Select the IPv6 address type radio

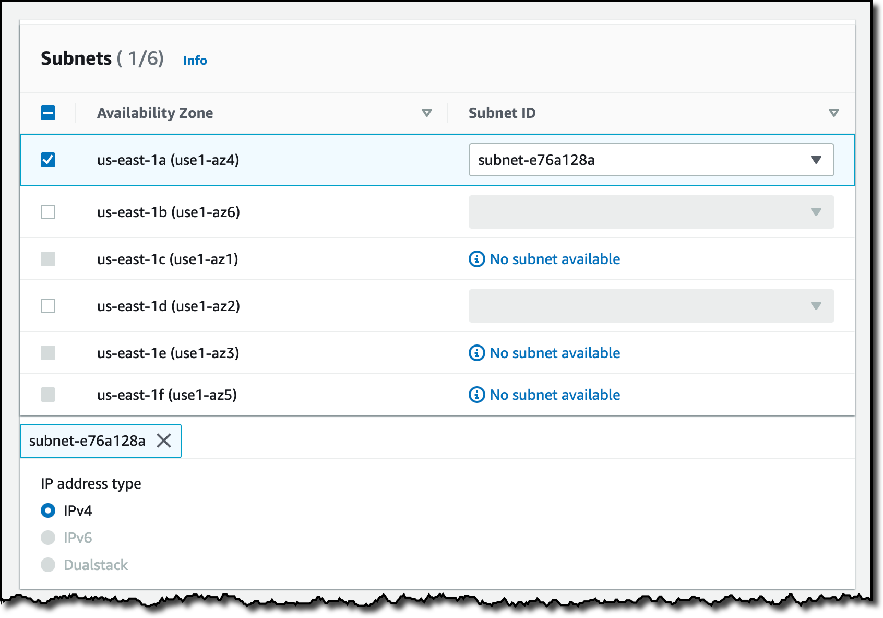click(x=48, y=538)
